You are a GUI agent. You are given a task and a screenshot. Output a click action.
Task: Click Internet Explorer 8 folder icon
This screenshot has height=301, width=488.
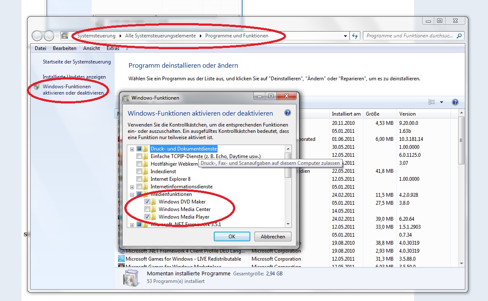pyautogui.click(x=145, y=179)
